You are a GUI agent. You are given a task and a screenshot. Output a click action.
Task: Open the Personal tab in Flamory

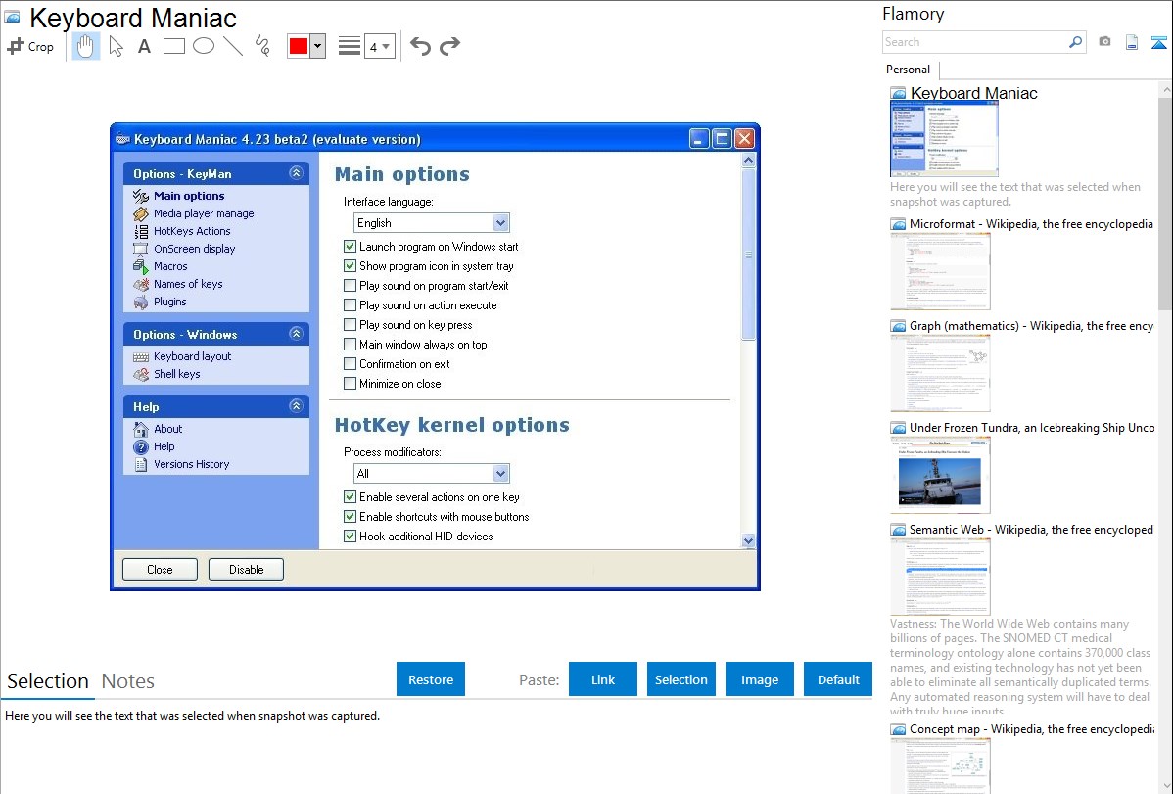coord(909,70)
